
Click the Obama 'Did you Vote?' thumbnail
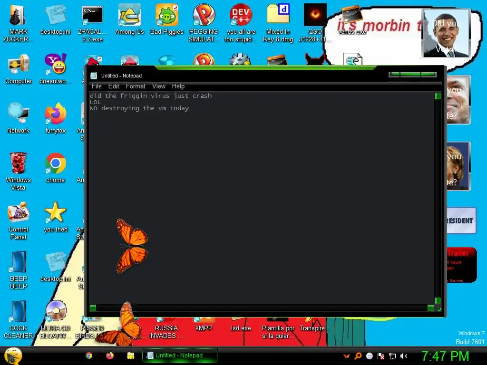446,33
